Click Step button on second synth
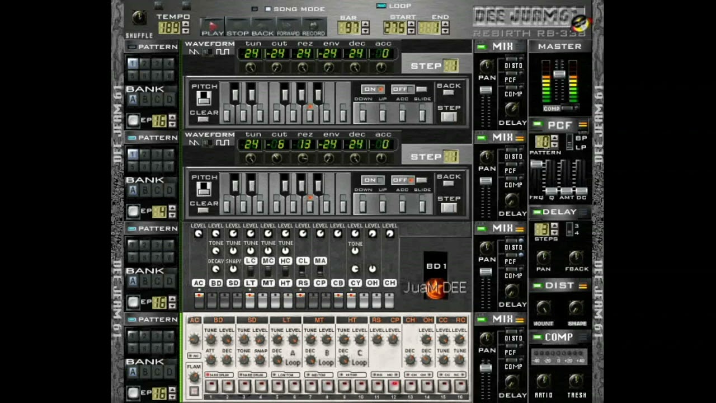This screenshot has width=716, height=403. pyautogui.click(x=449, y=208)
